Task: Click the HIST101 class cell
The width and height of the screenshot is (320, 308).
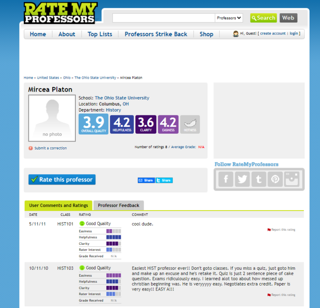Action: tap(65, 224)
